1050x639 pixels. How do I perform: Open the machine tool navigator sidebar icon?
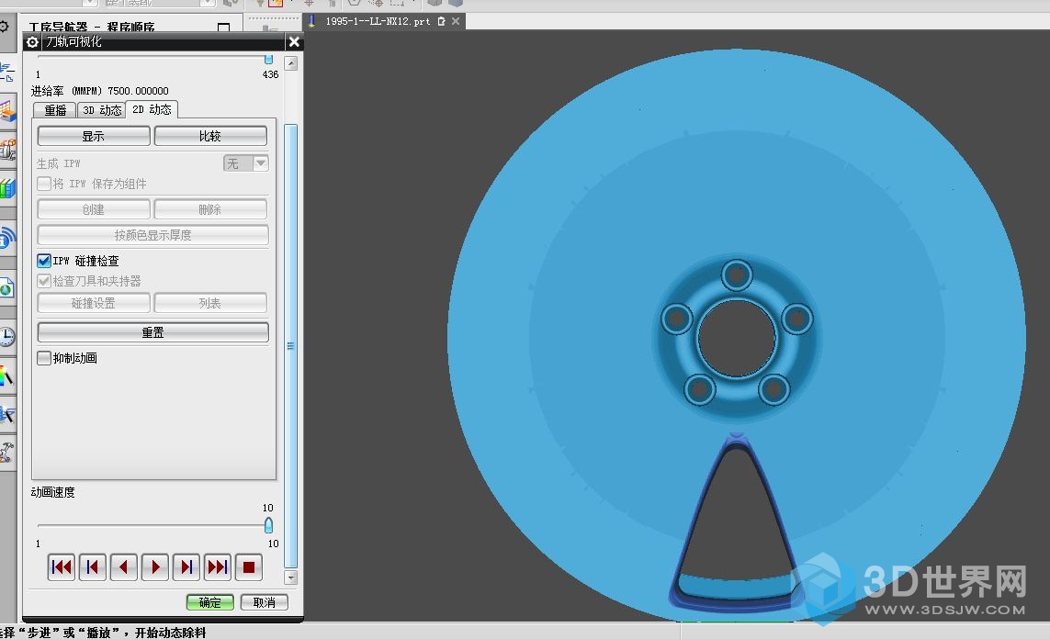point(6,149)
